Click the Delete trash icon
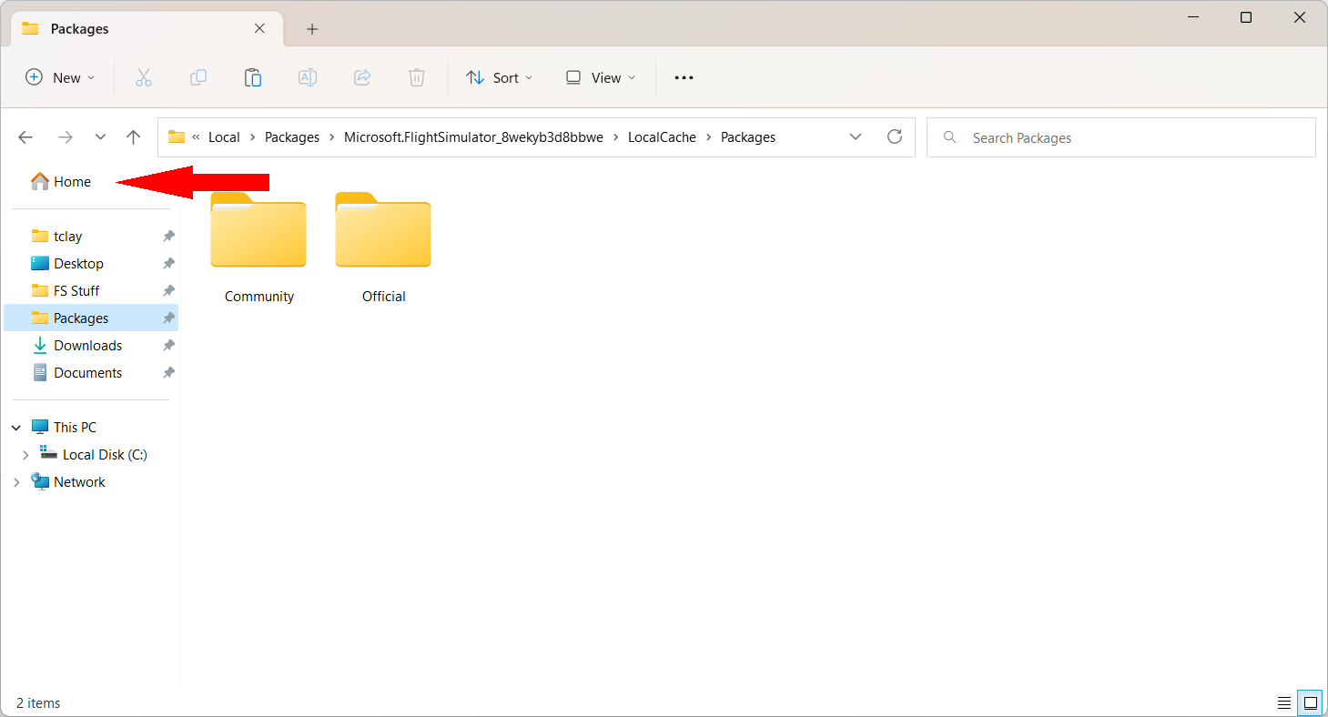Viewport: 1328px width, 717px height. 417,77
